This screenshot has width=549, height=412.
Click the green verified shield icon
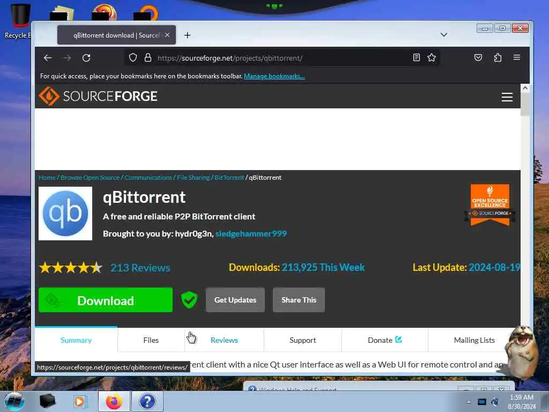pos(189,300)
